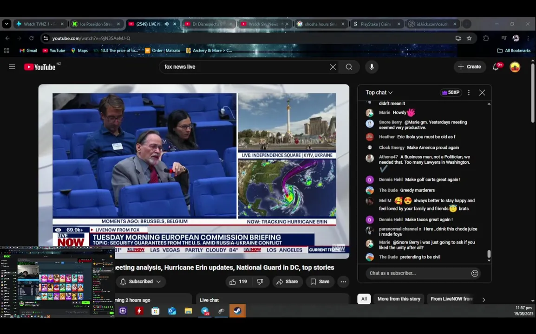Switch to the Watch Sky News tab

(264, 24)
